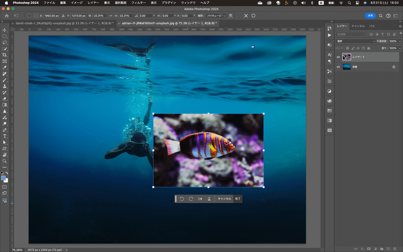This screenshot has height=252, width=403.
Task: Open the フィルター menu
Action: 139,3
